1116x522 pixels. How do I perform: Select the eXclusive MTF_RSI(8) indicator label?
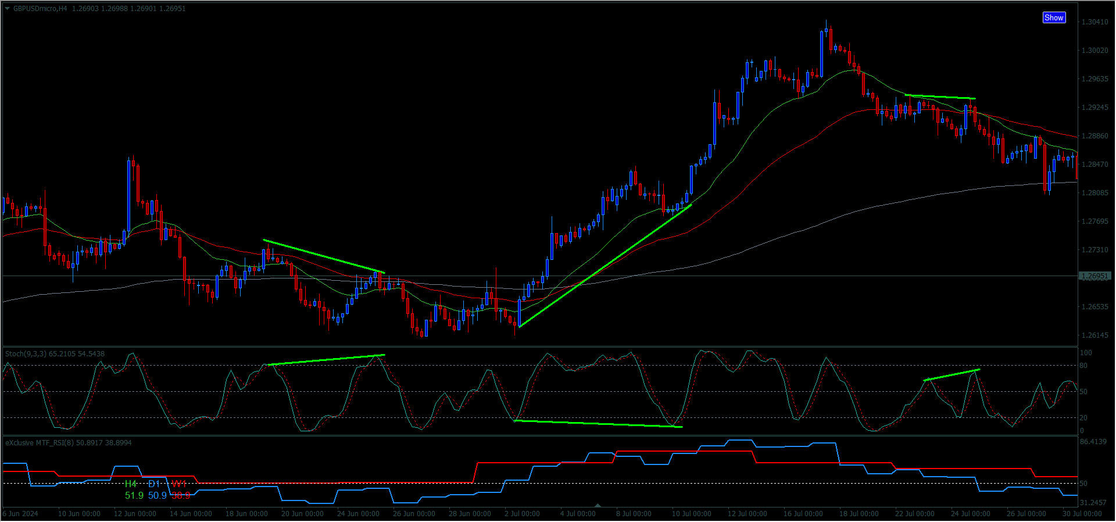(x=40, y=442)
